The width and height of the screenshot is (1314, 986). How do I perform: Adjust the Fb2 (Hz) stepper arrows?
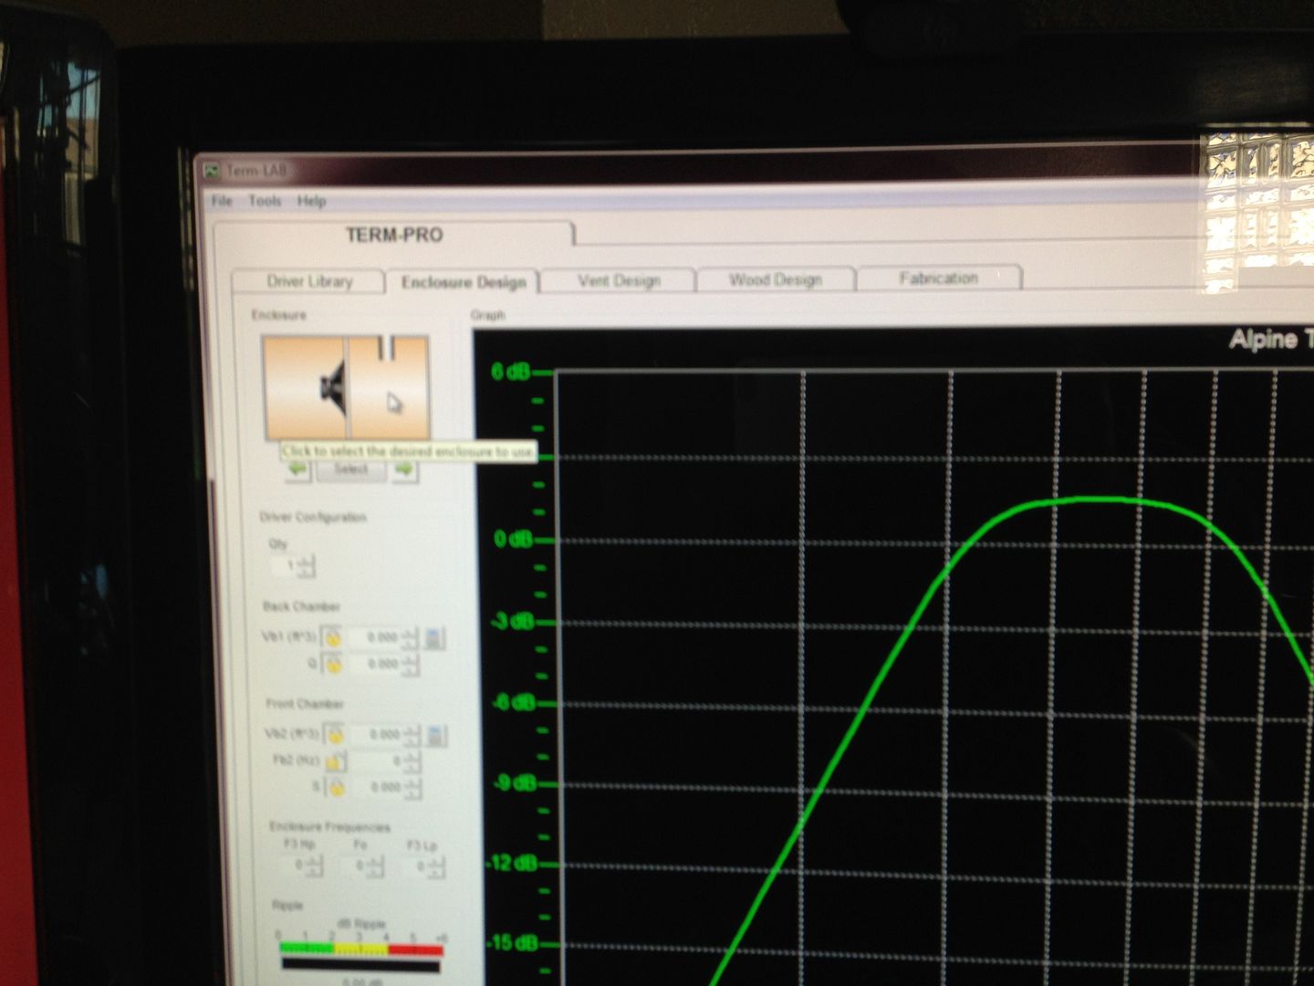[x=412, y=760]
